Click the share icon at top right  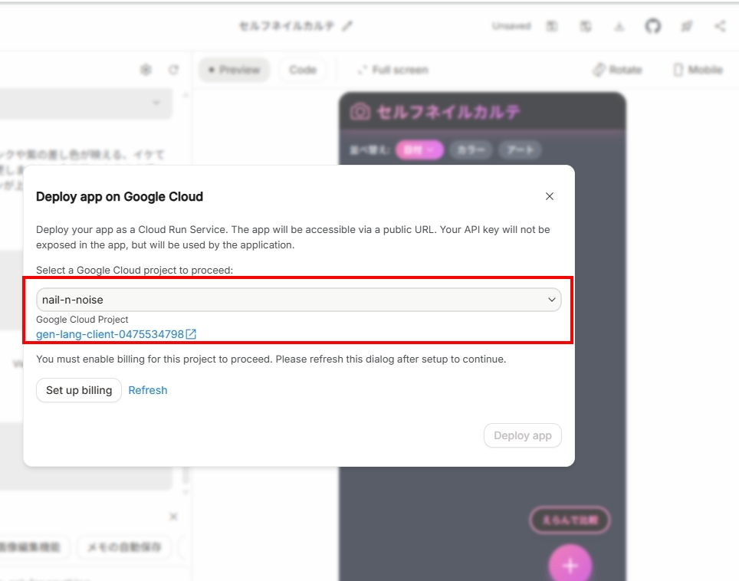point(720,26)
